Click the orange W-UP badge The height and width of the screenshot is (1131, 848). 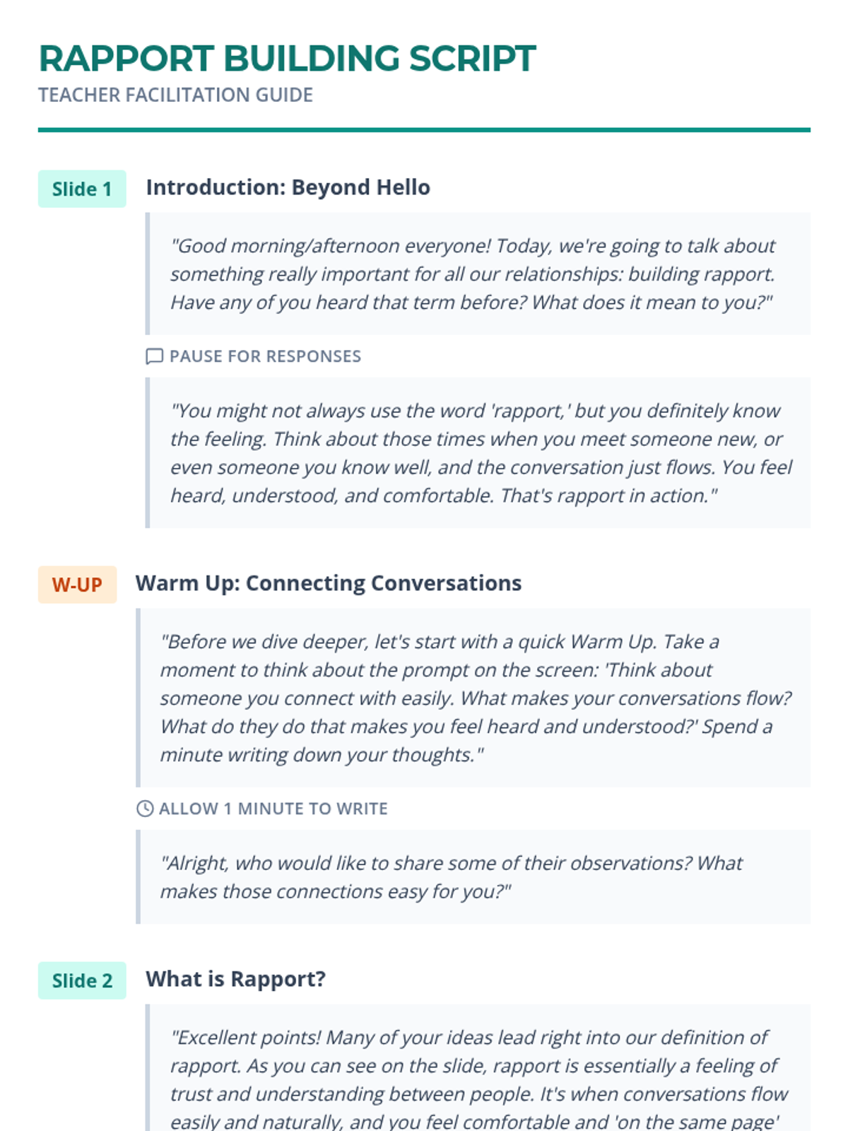[77, 585]
